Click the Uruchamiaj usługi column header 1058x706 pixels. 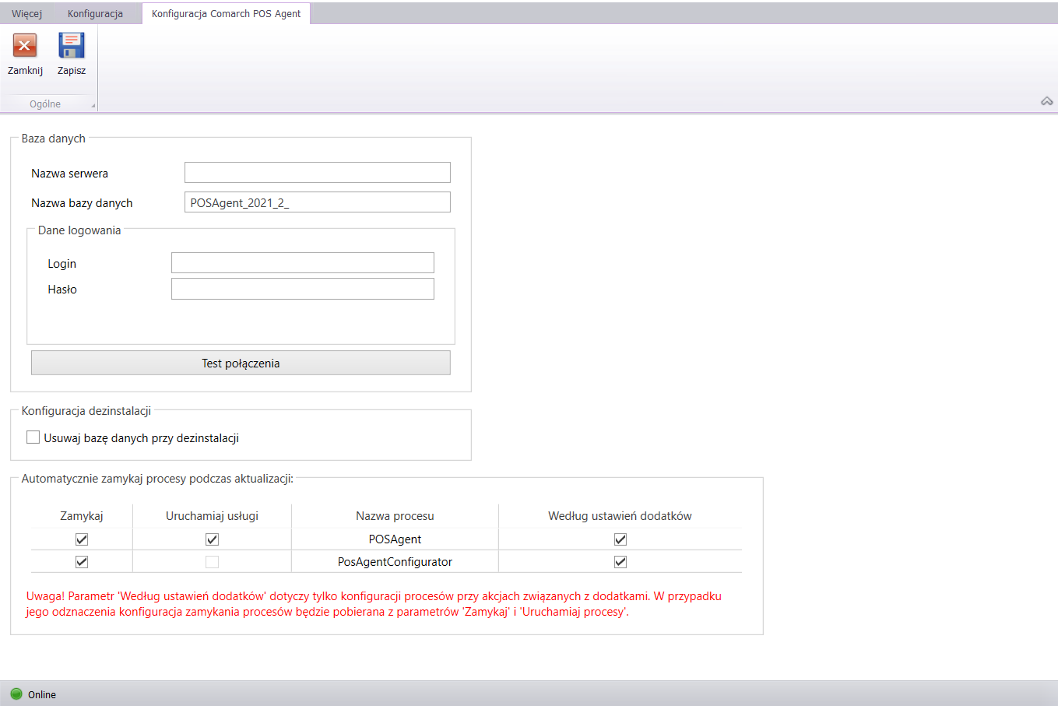click(x=212, y=516)
